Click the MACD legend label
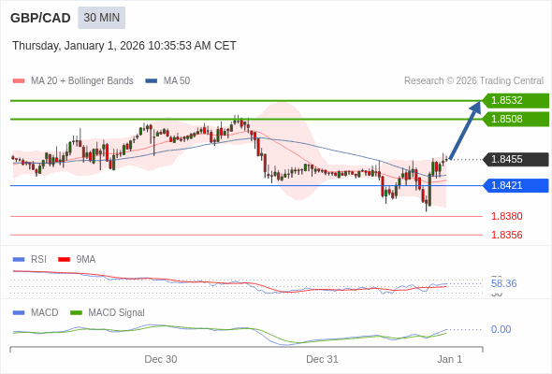552x374 pixels. [45, 313]
